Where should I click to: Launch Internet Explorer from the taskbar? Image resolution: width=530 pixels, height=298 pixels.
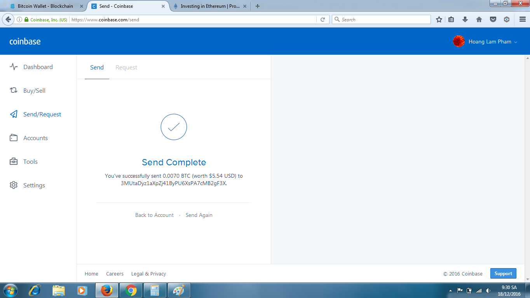pos(35,290)
